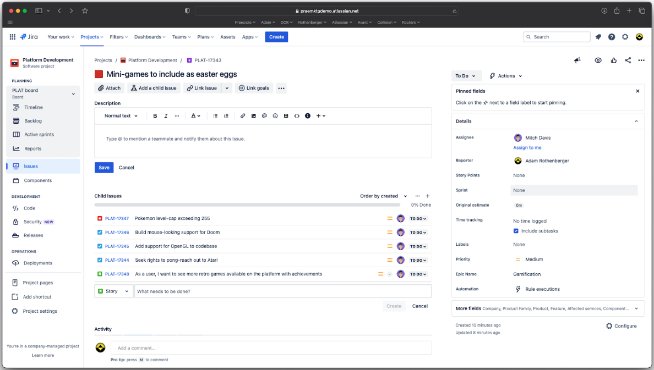654x370 pixels.
Task: Add a child issue plus icon
Action: 428,196
